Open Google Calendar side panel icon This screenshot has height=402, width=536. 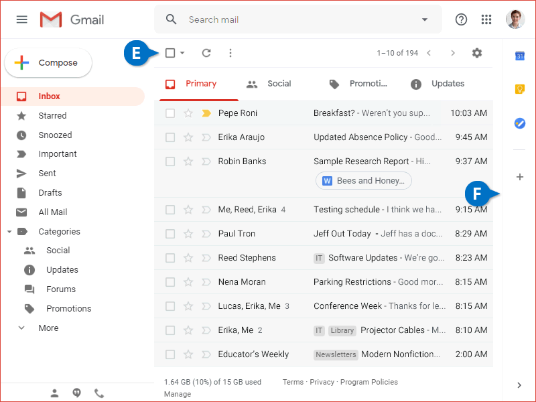pos(520,56)
